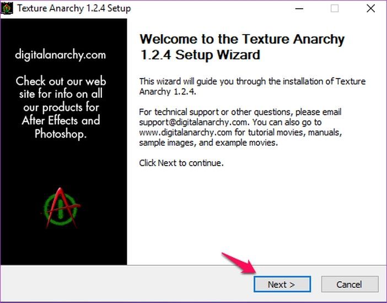This screenshot has height=303, width=387.
Task: Cancel the Texture Anarchy setup
Action: pos(350,284)
